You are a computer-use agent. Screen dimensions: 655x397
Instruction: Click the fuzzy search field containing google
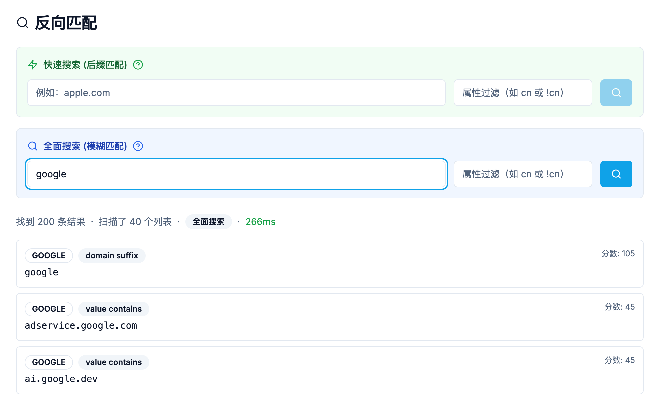tap(237, 174)
